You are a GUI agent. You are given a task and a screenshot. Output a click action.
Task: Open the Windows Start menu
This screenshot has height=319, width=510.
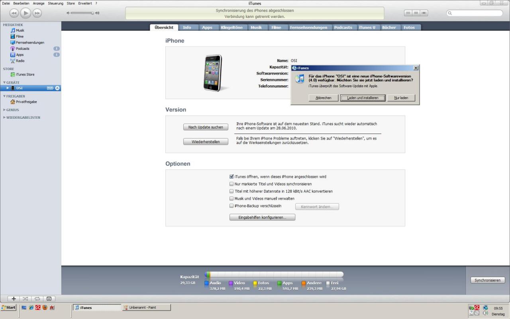pos(9,307)
